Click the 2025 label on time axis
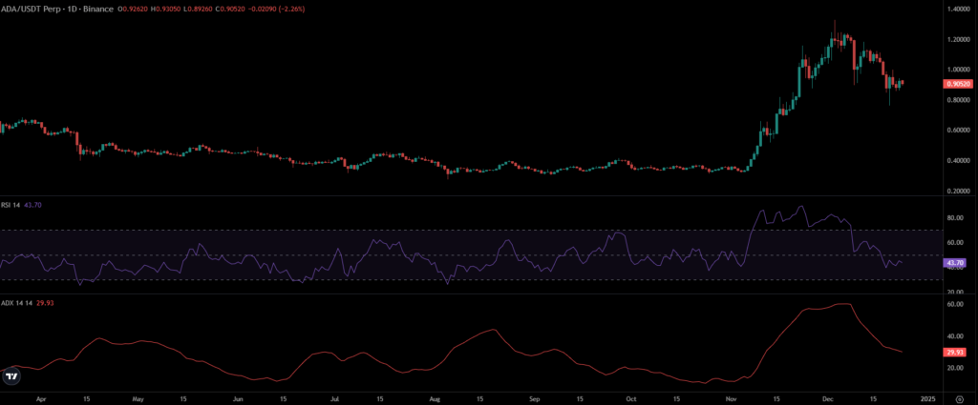Screen dimensions: 978x405 926,398
